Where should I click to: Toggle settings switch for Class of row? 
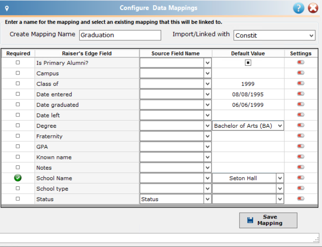click(x=301, y=83)
